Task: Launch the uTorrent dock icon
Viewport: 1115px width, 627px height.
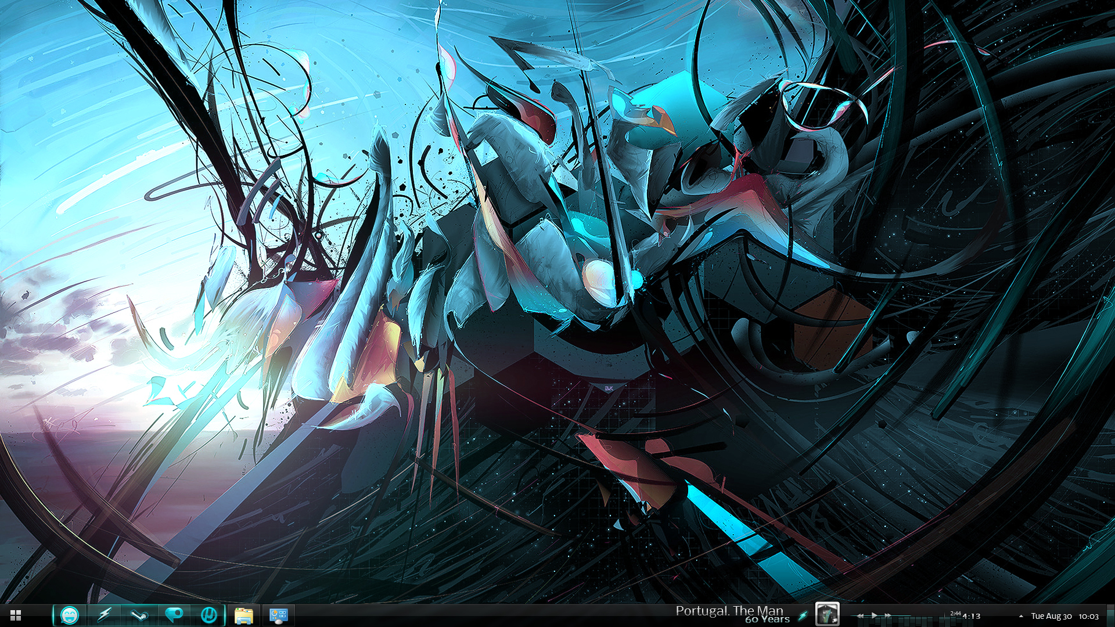Action: coord(209,615)
